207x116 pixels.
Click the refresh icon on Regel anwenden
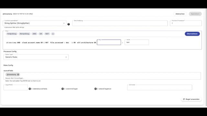pos(184,99)
